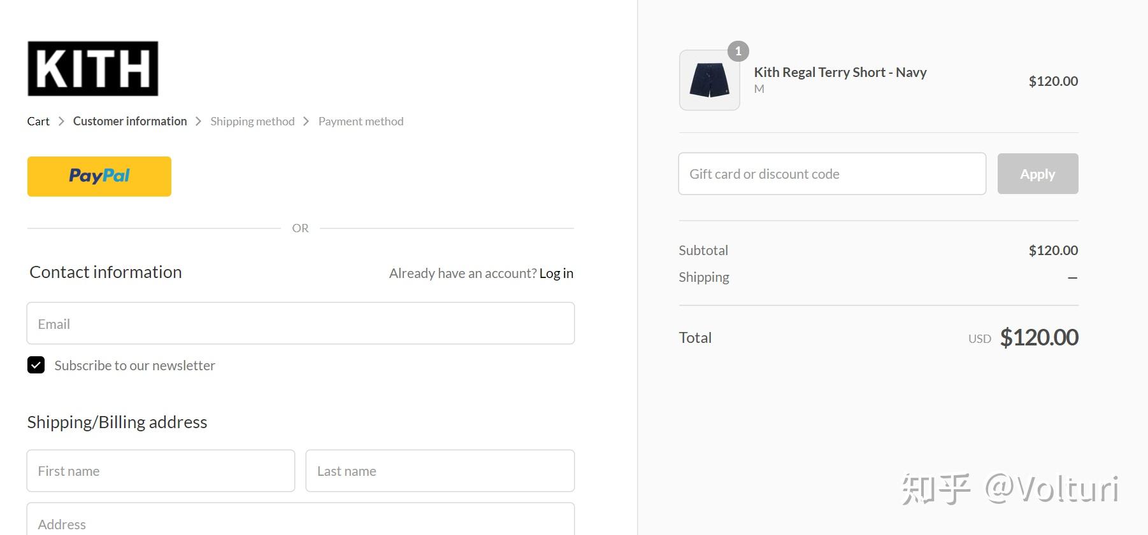Click the item quantity badge
The image size is (1148, 535).
(x=738, y=52)
